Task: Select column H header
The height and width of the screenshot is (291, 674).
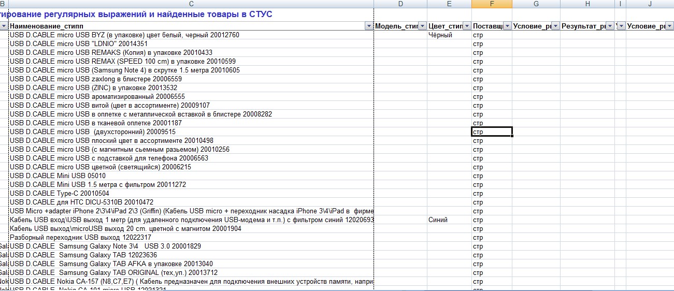Action: coord(587,4)
